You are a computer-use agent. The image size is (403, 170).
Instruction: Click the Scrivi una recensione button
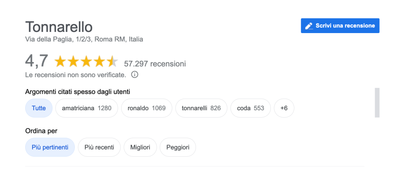pyautogui.click(x=340, y=26)
